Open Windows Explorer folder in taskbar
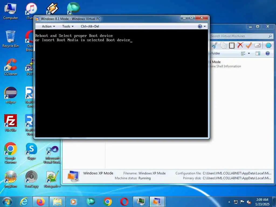Viewport: 276px width, 207px height. click(57, 202)
